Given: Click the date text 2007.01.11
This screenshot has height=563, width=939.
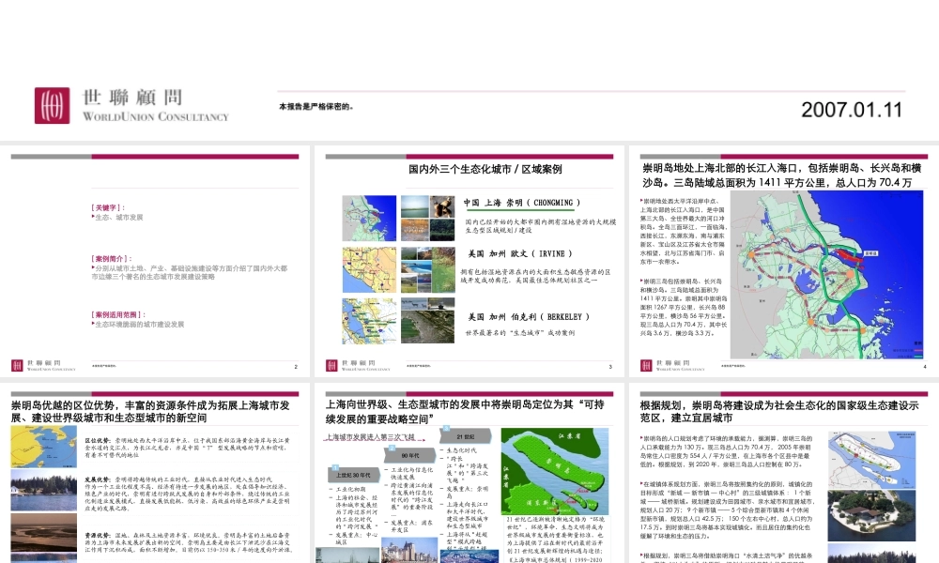Looking at the screenshot, I should coord(851,110).
